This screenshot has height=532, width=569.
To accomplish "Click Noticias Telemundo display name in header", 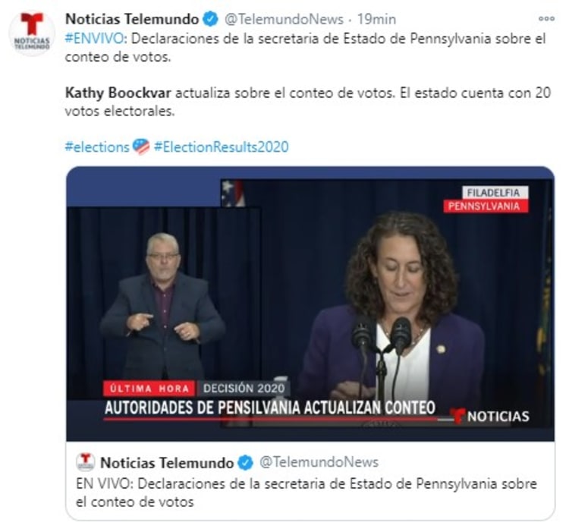I will 132,19.
